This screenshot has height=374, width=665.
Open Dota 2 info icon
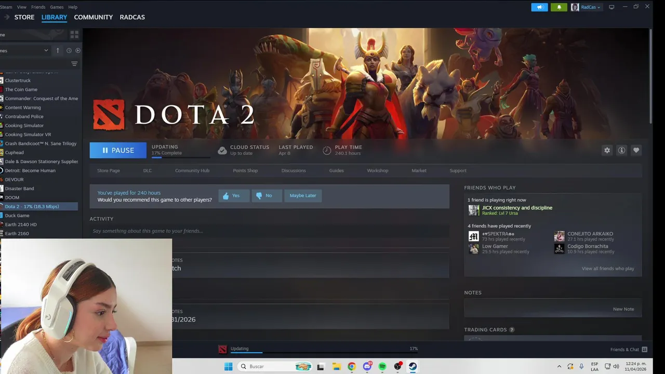click(621, 150)
